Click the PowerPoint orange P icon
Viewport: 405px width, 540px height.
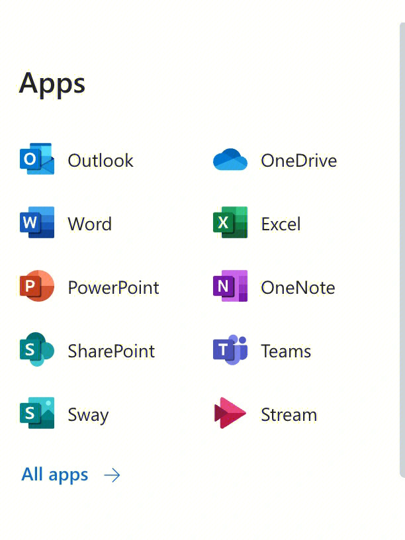point(37,286)
